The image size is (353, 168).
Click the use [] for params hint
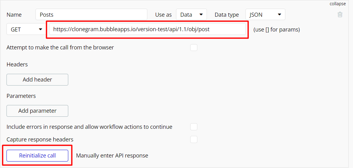pos(276,30)
